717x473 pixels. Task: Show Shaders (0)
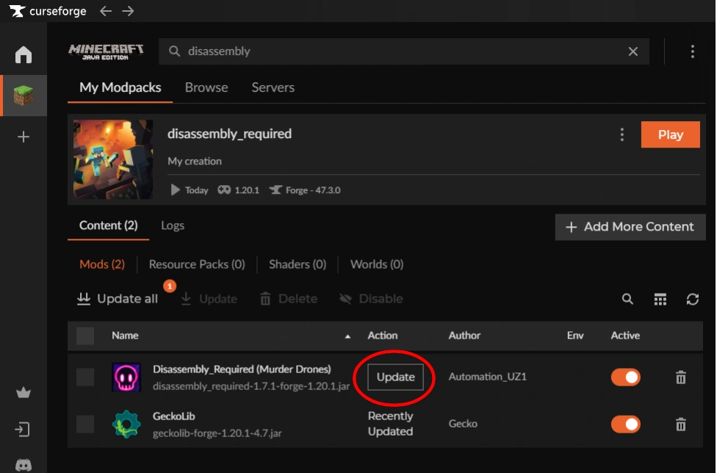(x=298, y=264)
